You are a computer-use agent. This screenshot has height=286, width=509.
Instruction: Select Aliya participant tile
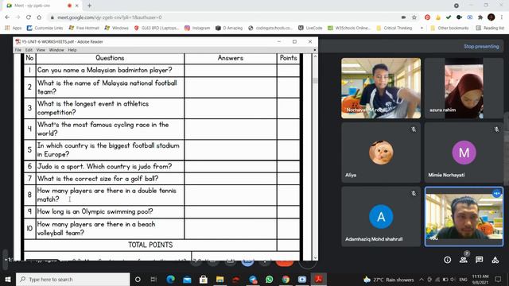click(381, 152)
